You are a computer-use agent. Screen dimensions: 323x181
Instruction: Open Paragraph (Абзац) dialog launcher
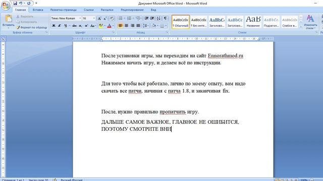pyautogui.click(x=167, y=32)
